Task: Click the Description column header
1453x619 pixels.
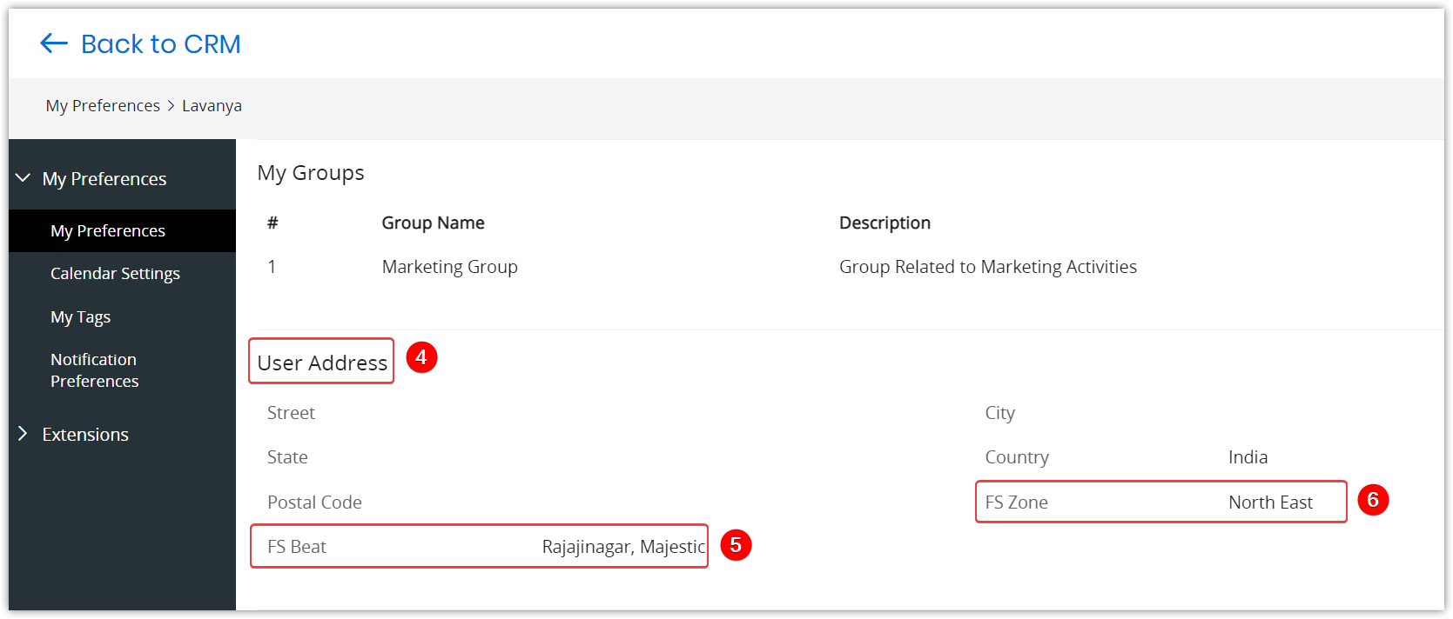Action: (x=885, y=223)
